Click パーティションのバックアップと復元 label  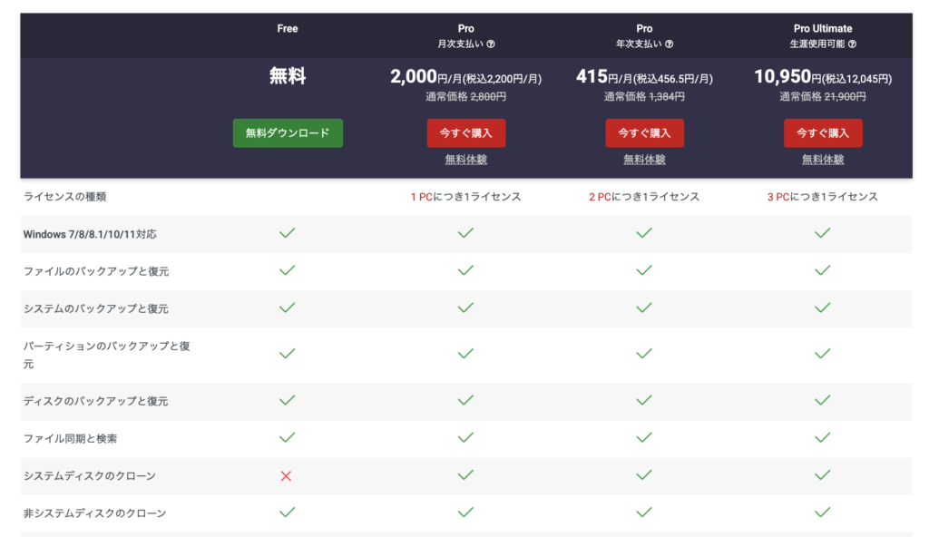click(107, 355)
